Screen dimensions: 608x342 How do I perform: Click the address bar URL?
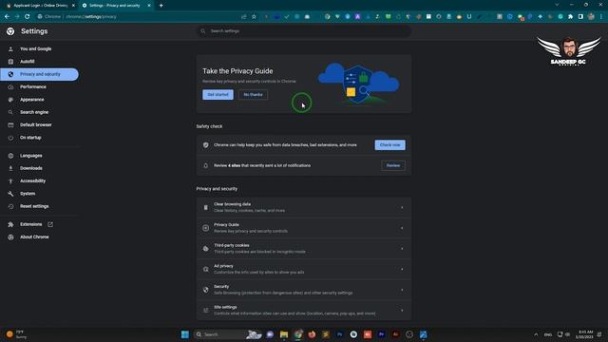(91, 17)
